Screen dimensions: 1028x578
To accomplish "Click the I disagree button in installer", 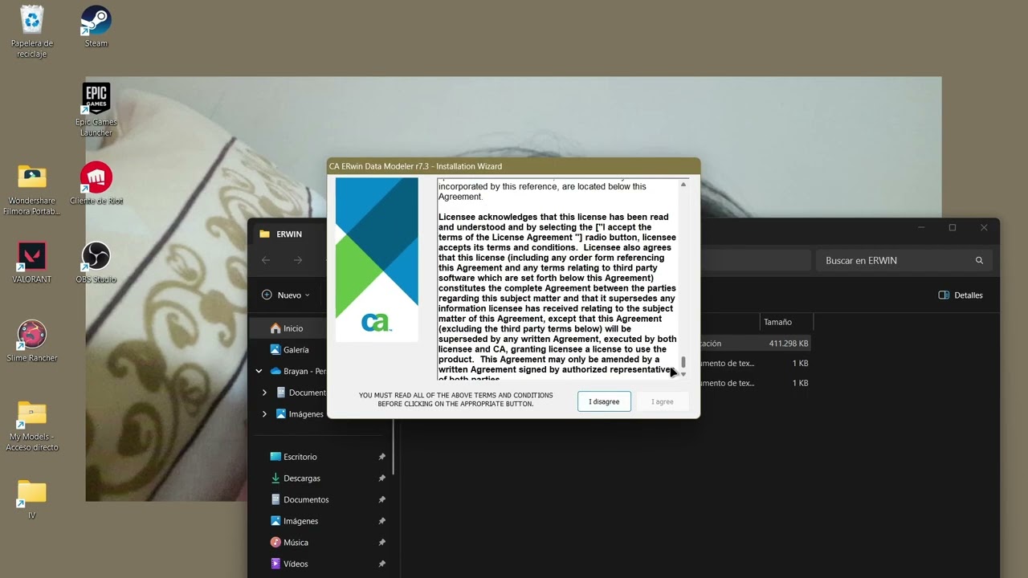I will point(604,401).
